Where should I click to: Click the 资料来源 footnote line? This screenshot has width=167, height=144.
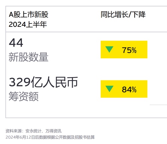pyautogui.click(x=33, y=131)
